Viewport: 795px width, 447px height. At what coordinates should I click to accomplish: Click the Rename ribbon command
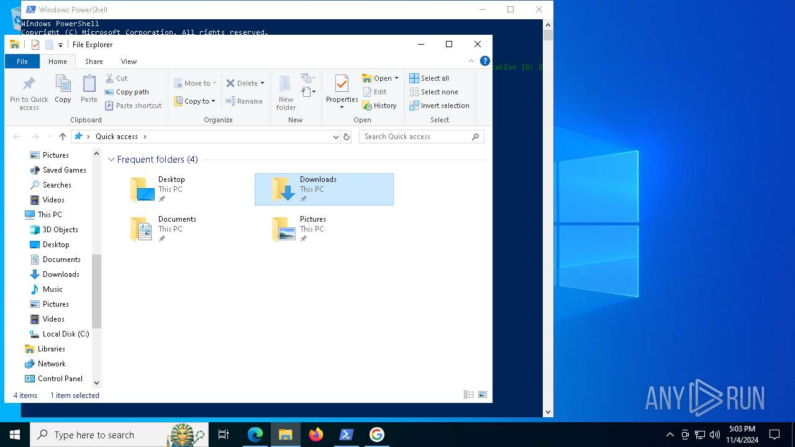click(x=244, y=101)
